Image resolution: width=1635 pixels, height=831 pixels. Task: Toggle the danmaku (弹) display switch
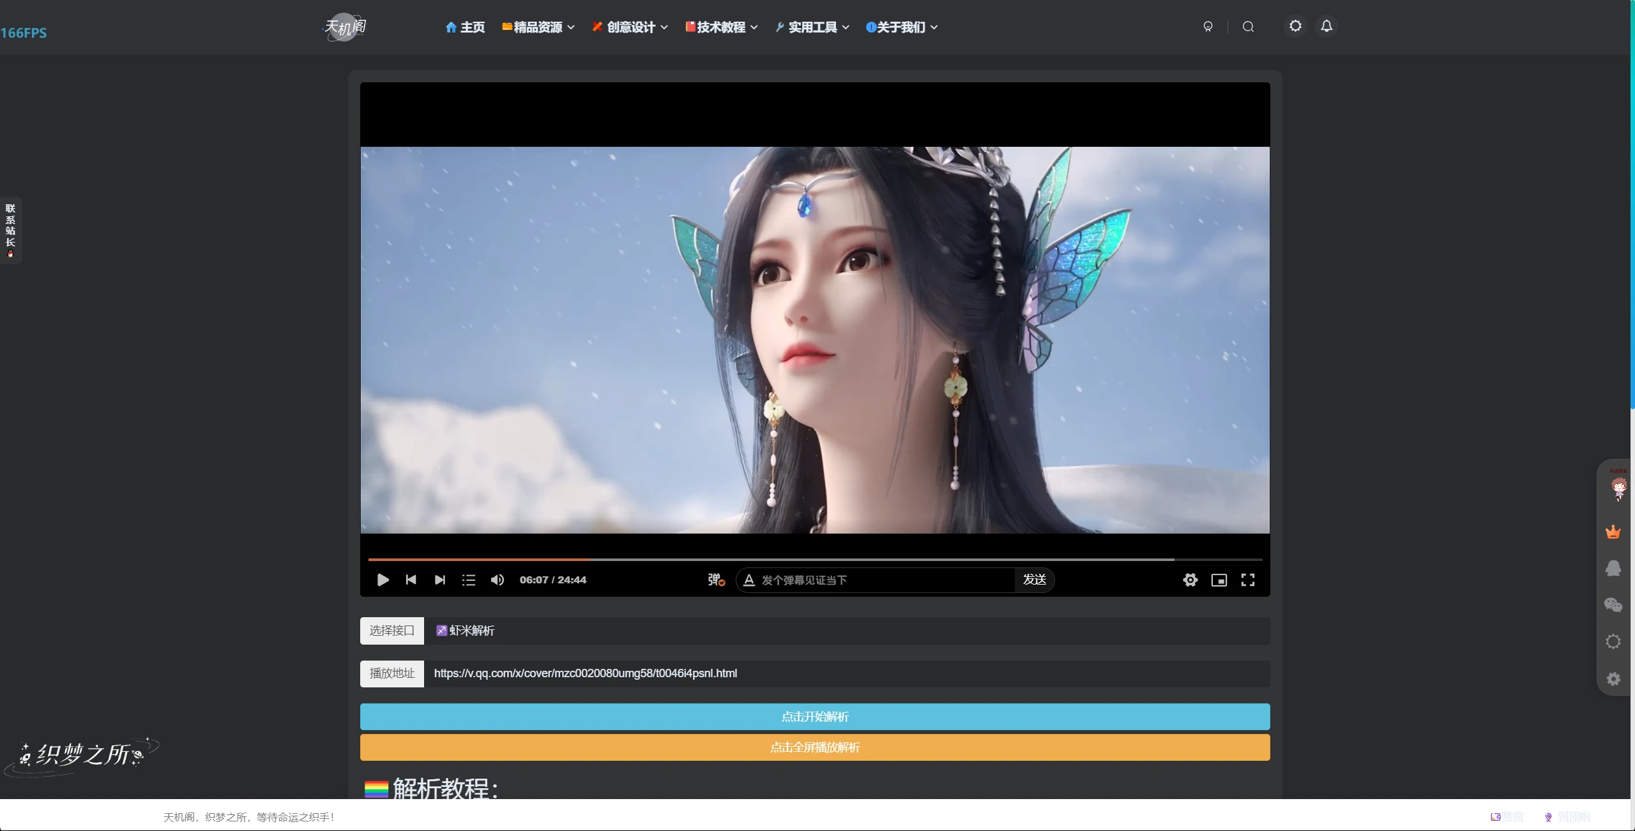[x=716, y=580]
